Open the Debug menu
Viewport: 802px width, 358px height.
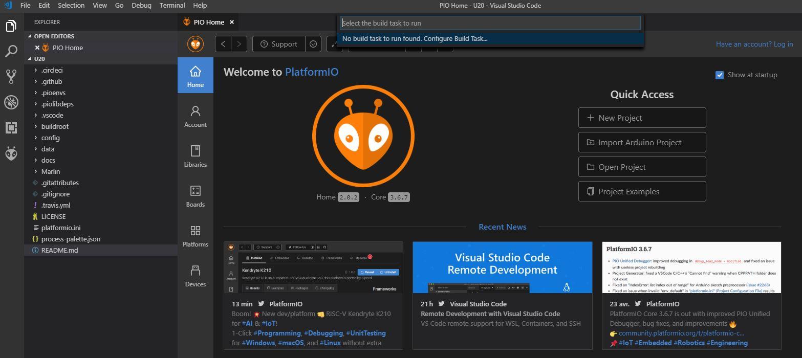coord(141,5)
